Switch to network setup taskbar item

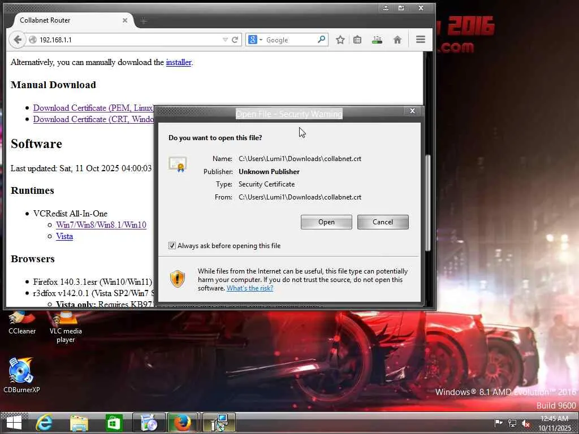219,423
